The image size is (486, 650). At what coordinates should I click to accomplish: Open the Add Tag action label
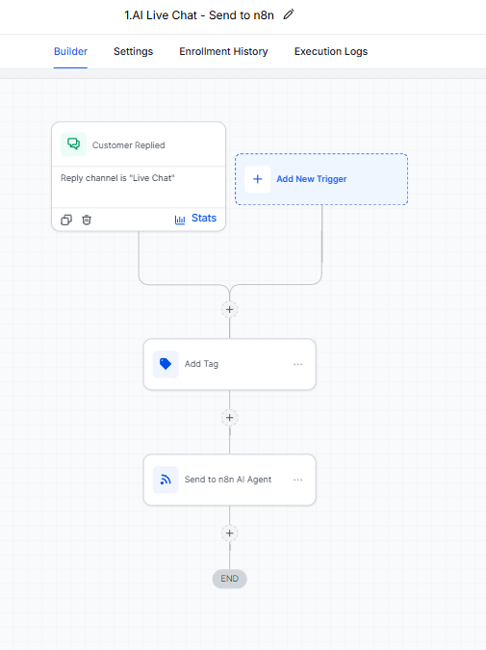tap(201, 364)
